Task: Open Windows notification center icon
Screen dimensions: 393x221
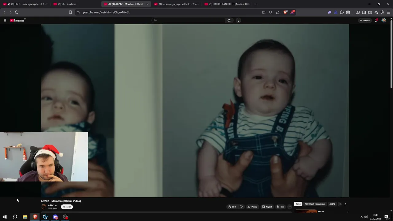Action: (387, 217)
